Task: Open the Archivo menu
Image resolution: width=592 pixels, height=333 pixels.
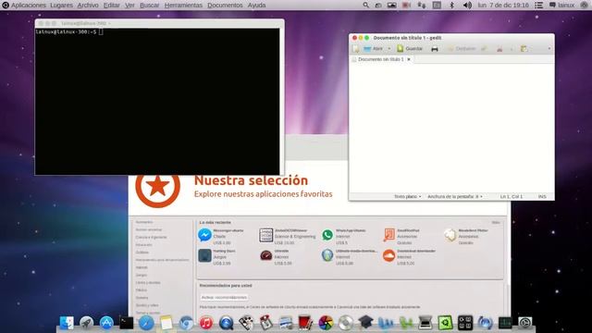Action: click(88, 6)
